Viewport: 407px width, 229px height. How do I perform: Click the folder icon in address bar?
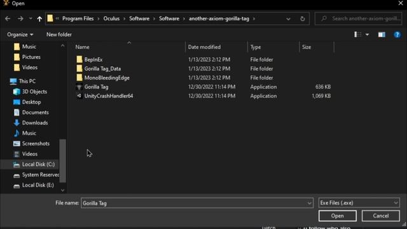(x=50, y=18)
